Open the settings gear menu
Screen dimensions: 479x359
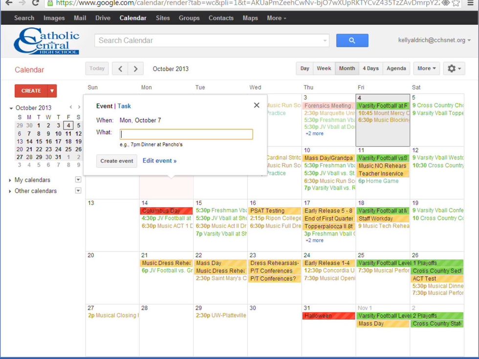[x=454, y=68]
